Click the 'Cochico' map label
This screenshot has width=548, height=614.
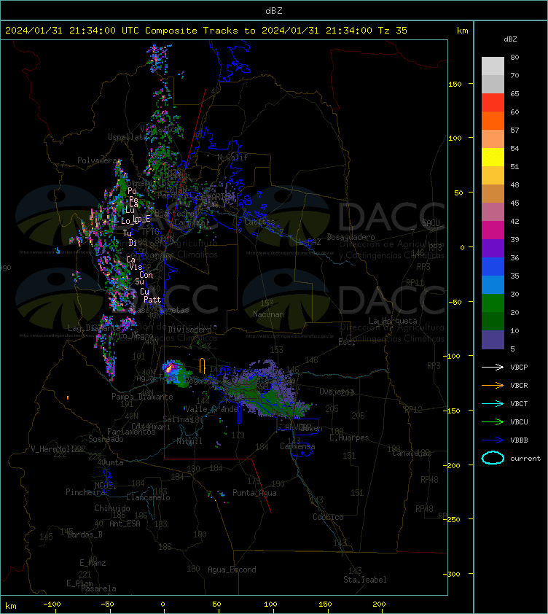[x=328, y=517]
